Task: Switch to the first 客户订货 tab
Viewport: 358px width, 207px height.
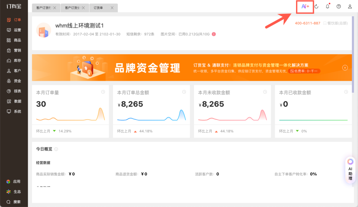Action: click(43, 7)
